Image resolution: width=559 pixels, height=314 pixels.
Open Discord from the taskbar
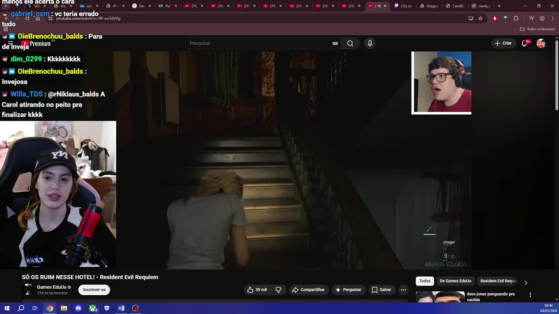pyautogui.click(x=78, y=308)
